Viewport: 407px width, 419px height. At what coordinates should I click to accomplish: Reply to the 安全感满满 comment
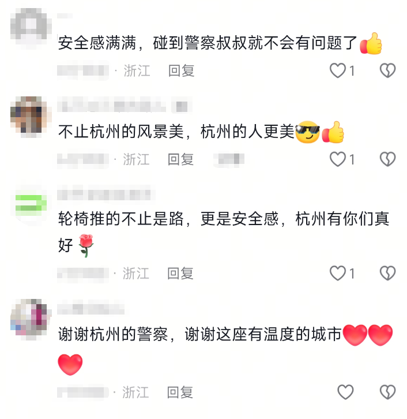181,71
